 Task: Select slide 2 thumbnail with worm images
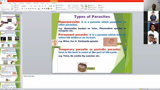click(x=10, y=39)
